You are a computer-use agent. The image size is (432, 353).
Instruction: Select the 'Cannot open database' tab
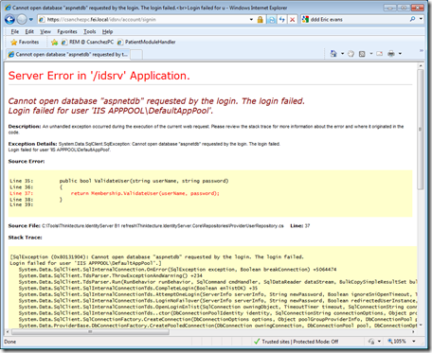click(x=68, y=55)
